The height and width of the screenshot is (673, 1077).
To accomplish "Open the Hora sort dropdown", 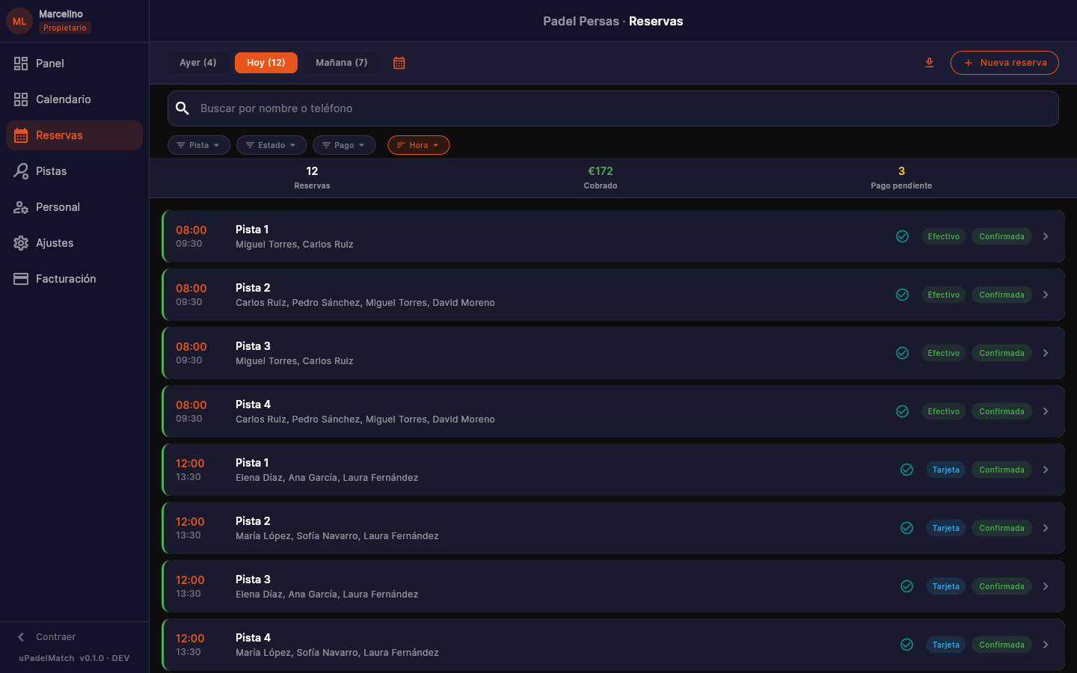I will pyautogui.click(x=418, y=145).
